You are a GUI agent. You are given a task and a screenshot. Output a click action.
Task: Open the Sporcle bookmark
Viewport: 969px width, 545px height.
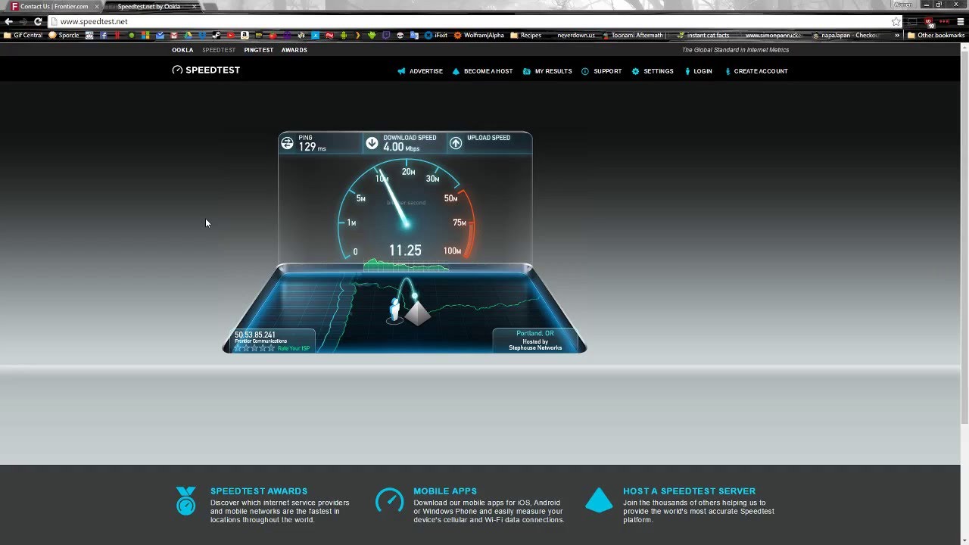point(64,35)
